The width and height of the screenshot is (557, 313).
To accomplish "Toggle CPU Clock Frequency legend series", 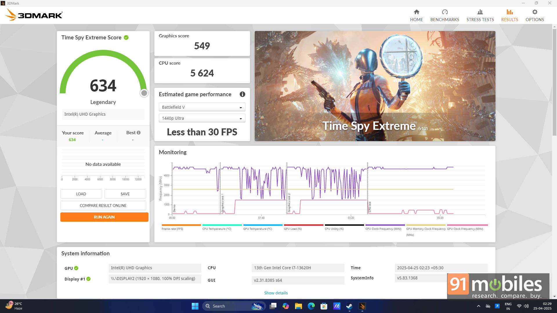I will click(x=385, y=227).
